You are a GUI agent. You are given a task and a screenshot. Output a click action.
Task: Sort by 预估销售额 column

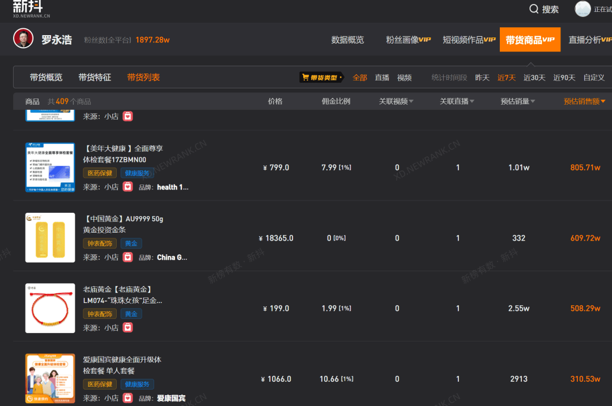pyautogui.click(x=584, y=101)
